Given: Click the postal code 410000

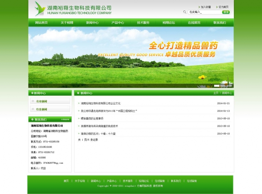Looking at the screenshot, I should pyautogui.click(x=42, y=158).
